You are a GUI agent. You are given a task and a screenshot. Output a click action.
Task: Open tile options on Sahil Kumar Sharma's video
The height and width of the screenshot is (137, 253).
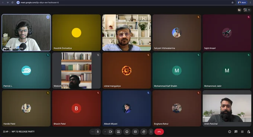(48, 17)
